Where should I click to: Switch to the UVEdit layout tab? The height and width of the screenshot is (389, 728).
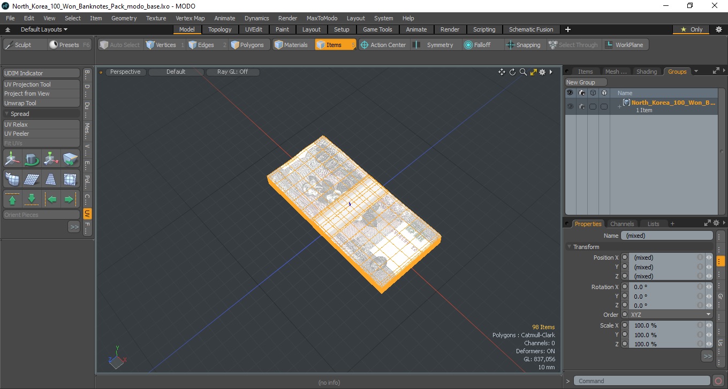(x=254, y=29)
